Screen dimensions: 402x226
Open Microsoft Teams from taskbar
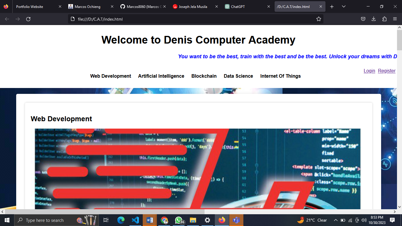pos(236,220)
